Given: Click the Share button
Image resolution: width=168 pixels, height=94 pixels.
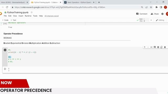Looking at the screenshot, I should (x=155, y=14).
